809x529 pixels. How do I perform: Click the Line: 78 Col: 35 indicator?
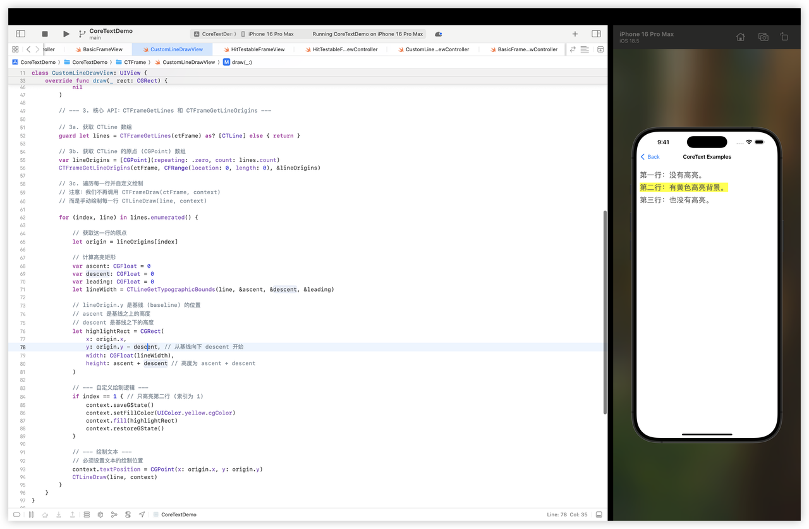(x=567, y=514)
